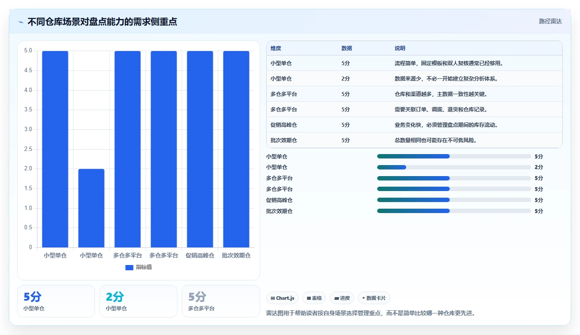This screenshot has width=580, height=335.
Task: Click the title 不同仓库场景对盘点能力的需求侧重点
Action: [x=102, y=22]
